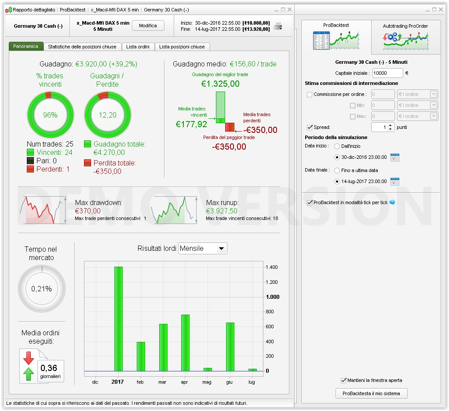
Task: Click the max drawdown chart thumbnail
Action: pos(43,210)
